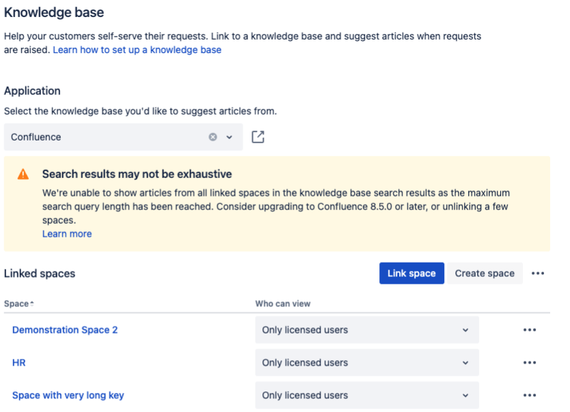Click the Search results may not be exhaustive heading
Viewport: 570px width, 412px height.
point(137,174)
